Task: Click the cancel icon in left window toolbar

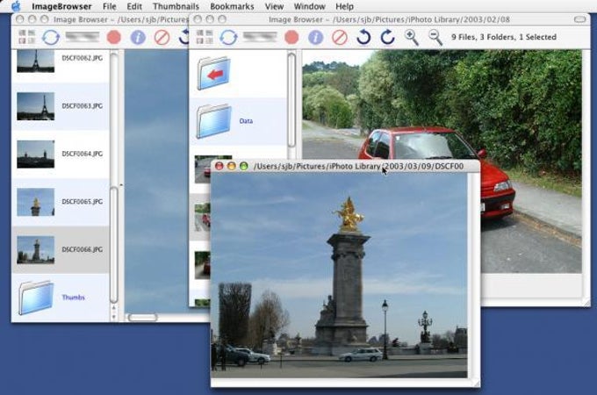Action: pos(162,37)
